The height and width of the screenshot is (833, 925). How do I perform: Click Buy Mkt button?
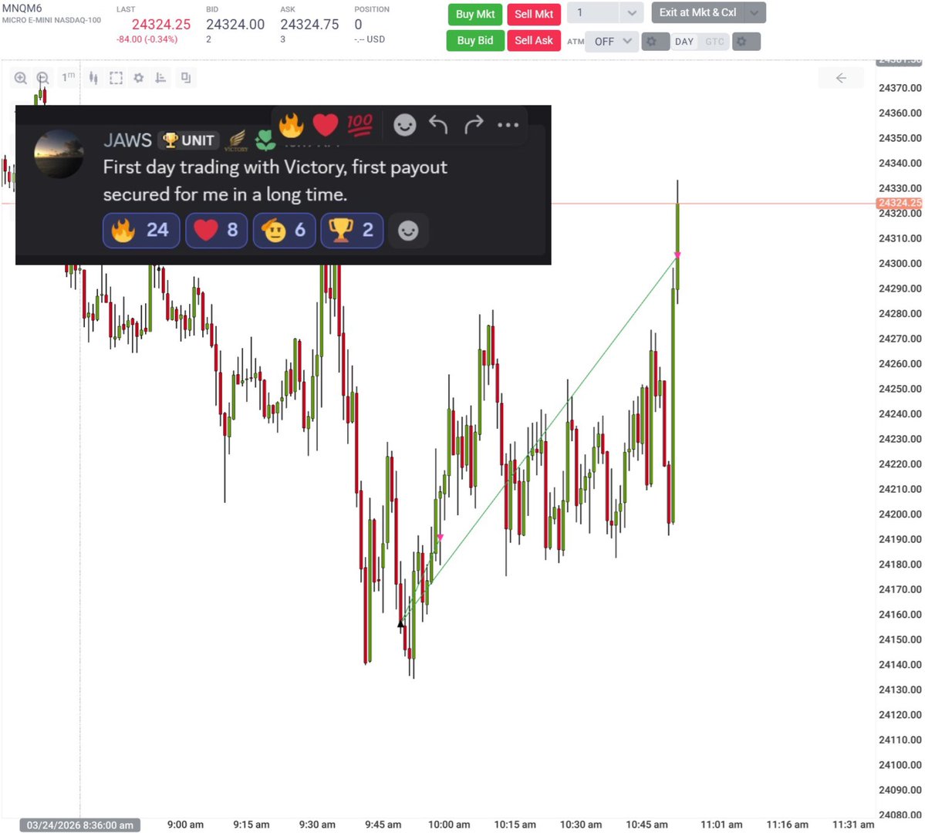click(x=475, y=14)
